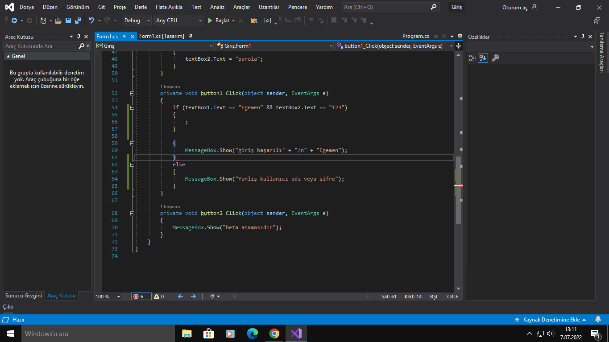Open the document tab settings gear
The image size is (609, 342).
click(x=460, y=36)
